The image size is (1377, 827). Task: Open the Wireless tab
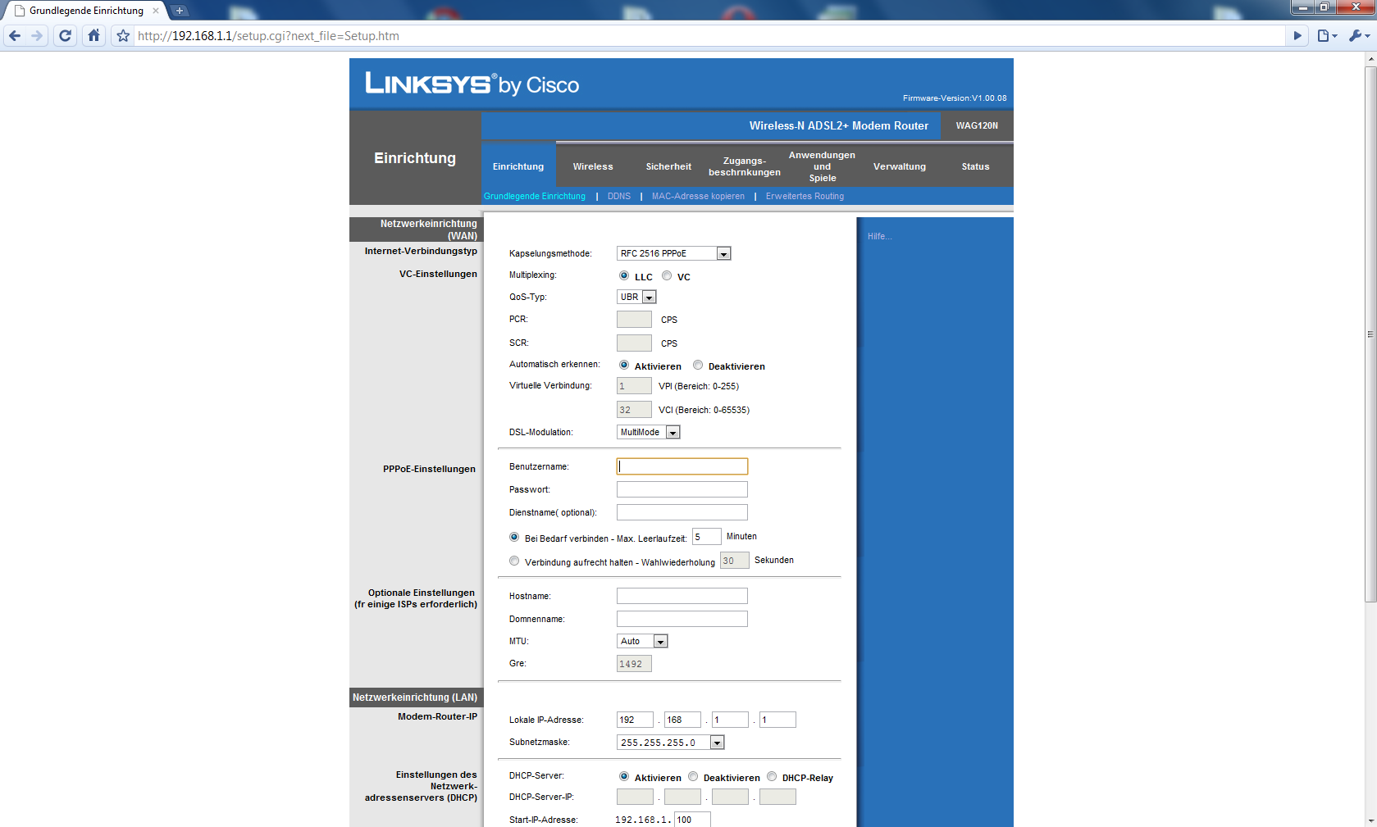(593, 166)
